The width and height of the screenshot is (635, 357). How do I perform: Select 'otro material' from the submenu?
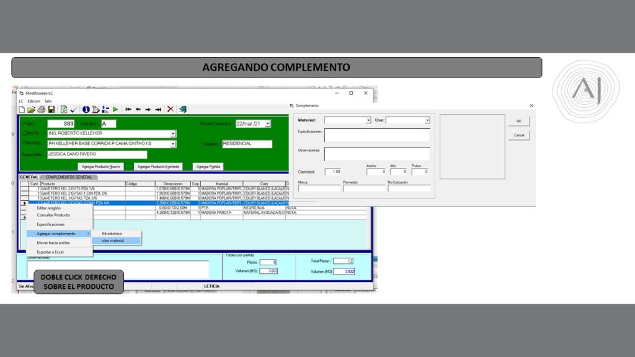point(113,240)
